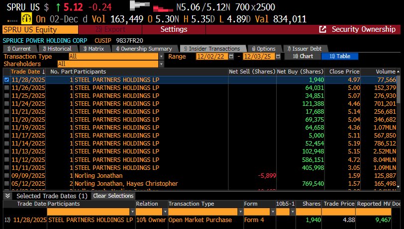
Task: Open the Options tab
Action: tap(264, 49)
